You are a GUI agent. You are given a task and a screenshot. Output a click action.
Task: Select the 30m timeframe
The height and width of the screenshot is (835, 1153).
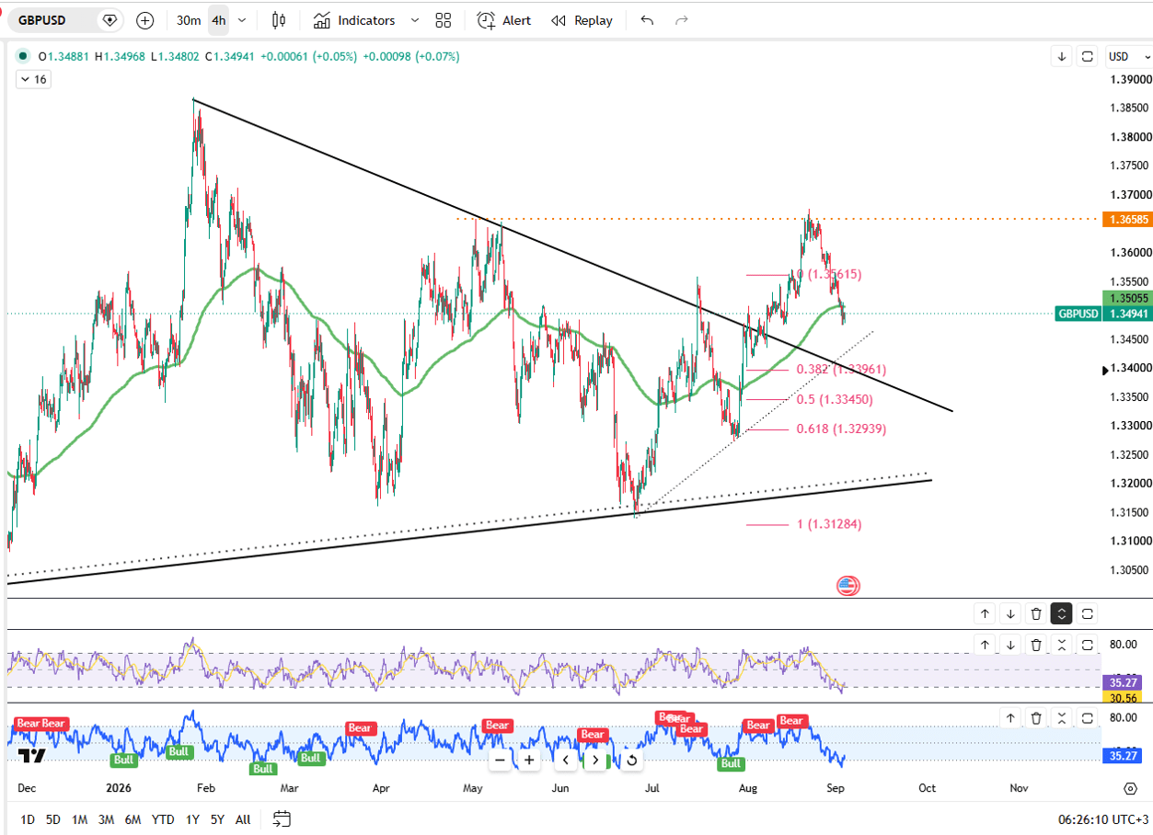pyautogui.click(x=189, y=20)
